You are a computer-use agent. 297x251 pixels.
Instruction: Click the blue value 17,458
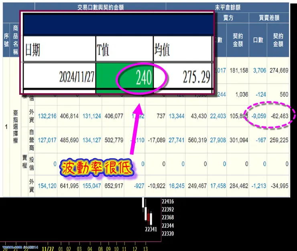coord(218,186)
